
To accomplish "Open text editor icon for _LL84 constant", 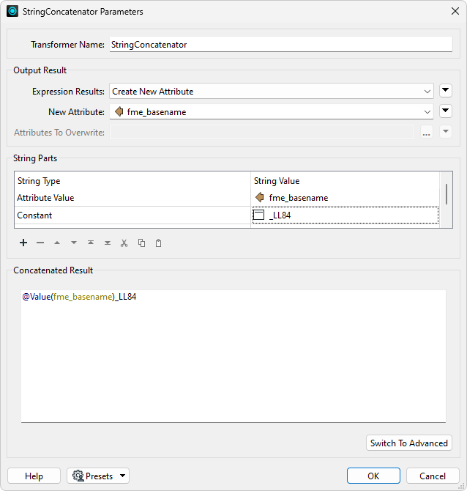I will click(258, 215).
